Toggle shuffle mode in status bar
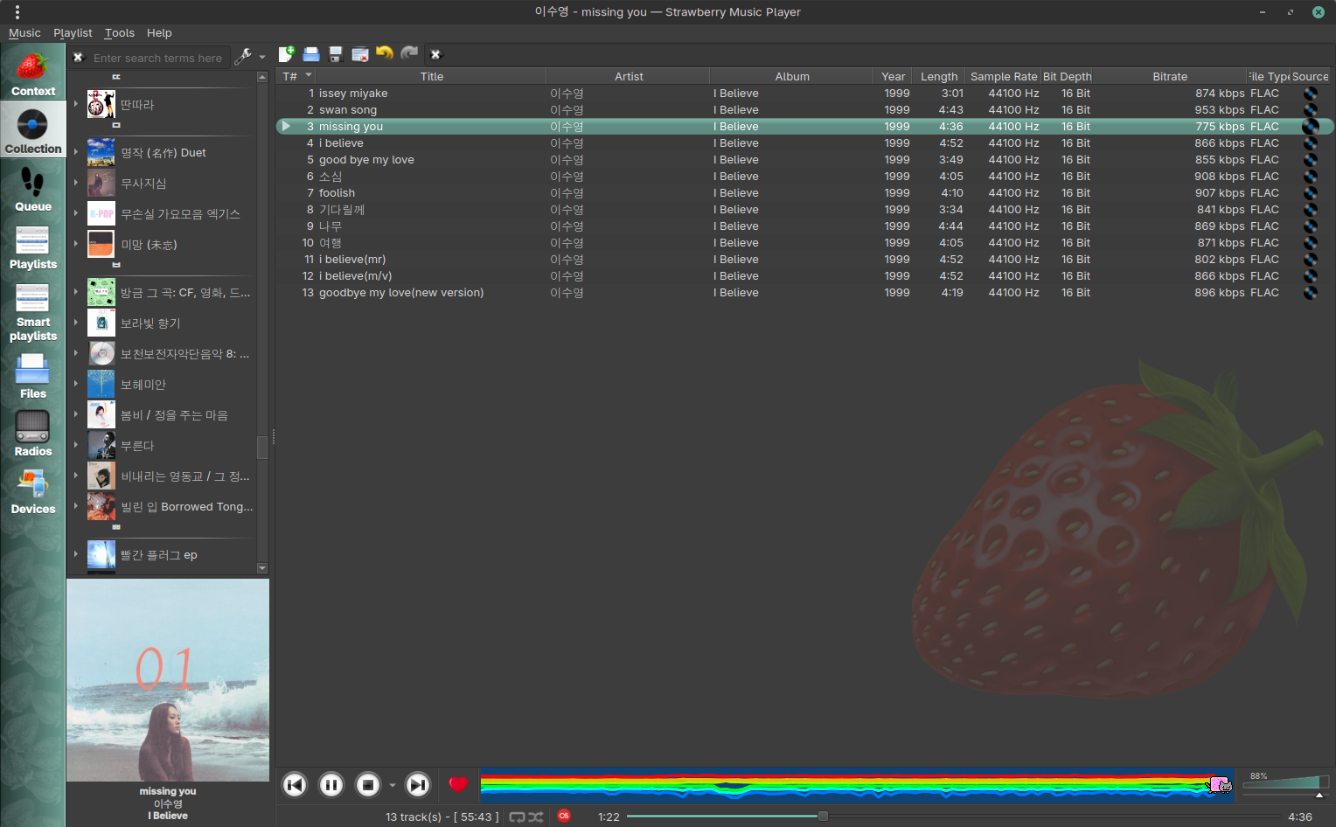Viewport: 1336px width, 827px height. (536, 817)
